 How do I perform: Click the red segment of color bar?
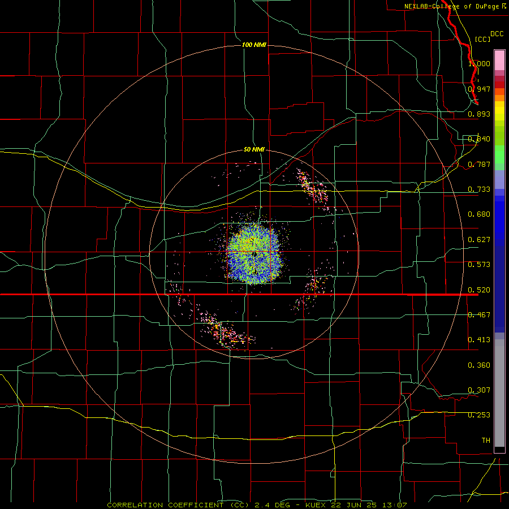click(499, 85)
